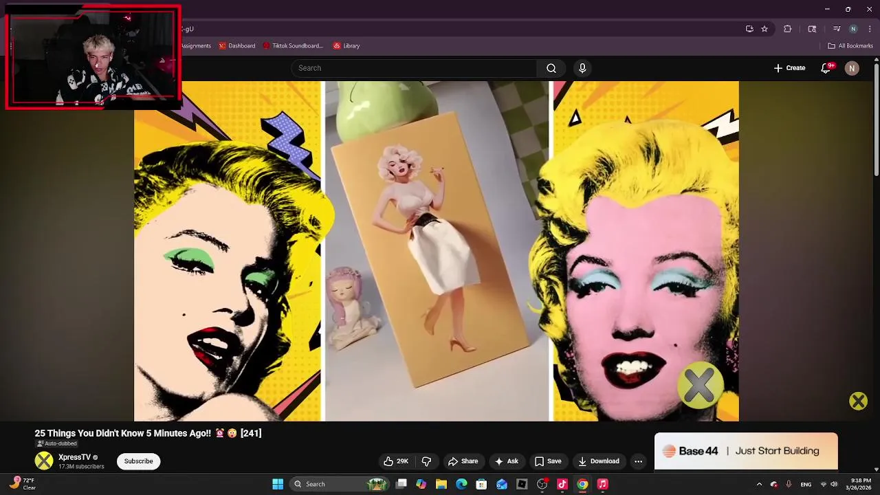Click Ask button below video
The width and height of the screenshot is (880, 495).
[x=506, y=461]
